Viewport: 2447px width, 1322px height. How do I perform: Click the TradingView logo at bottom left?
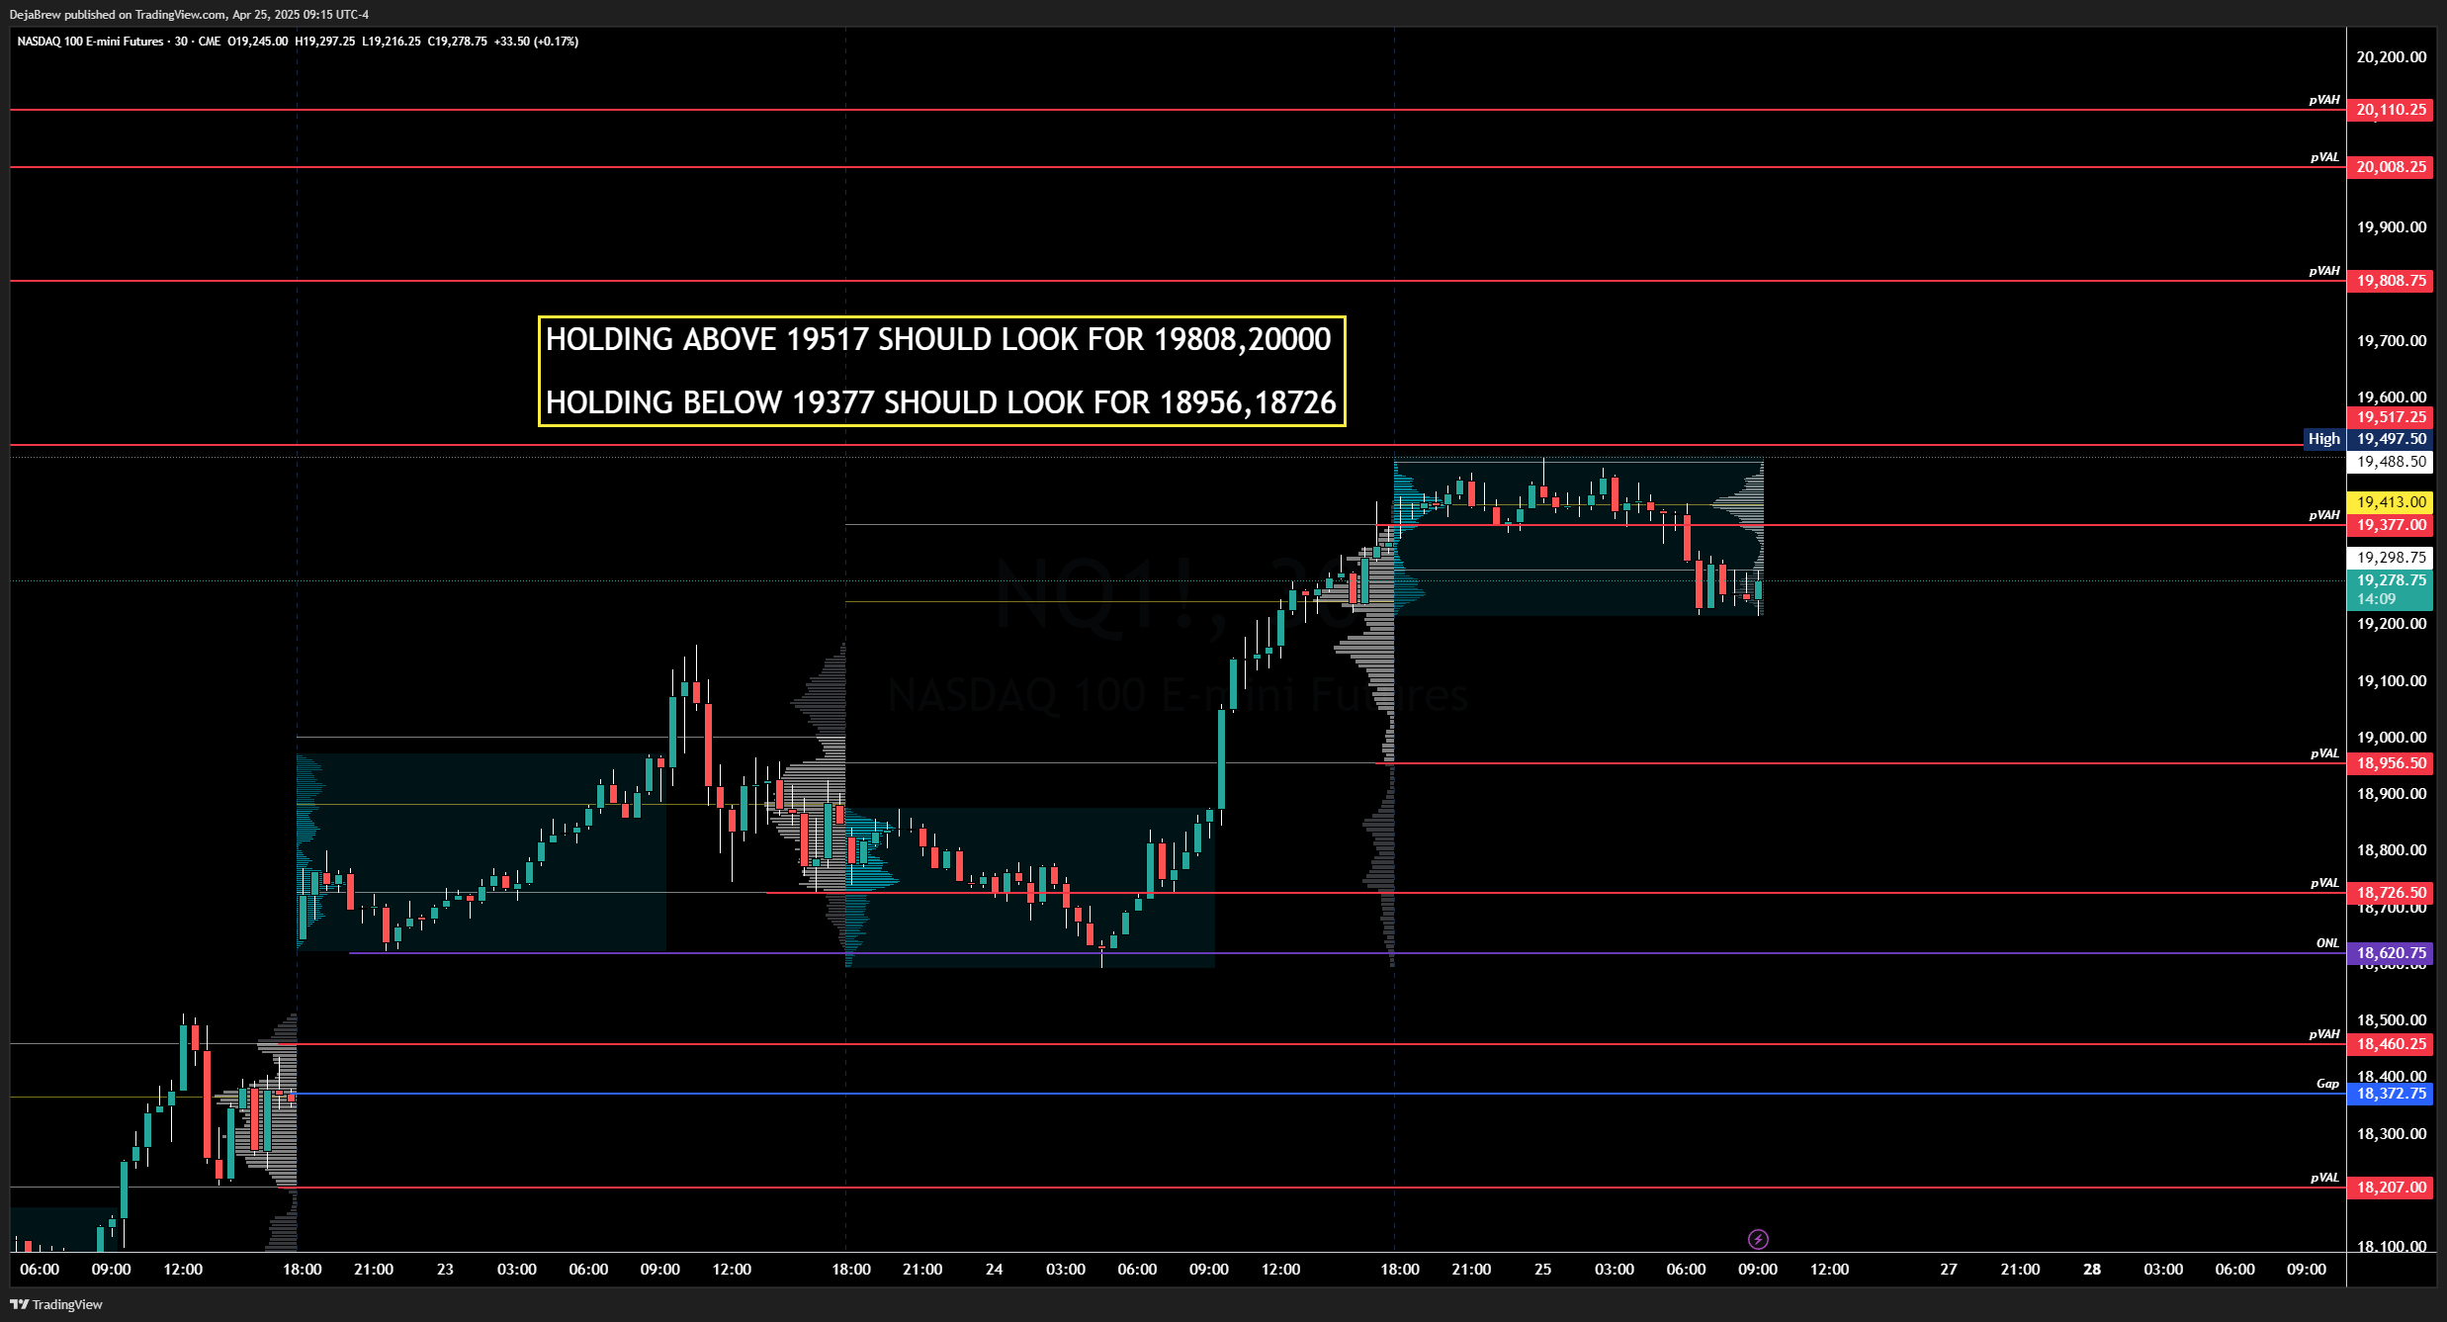56,1304
